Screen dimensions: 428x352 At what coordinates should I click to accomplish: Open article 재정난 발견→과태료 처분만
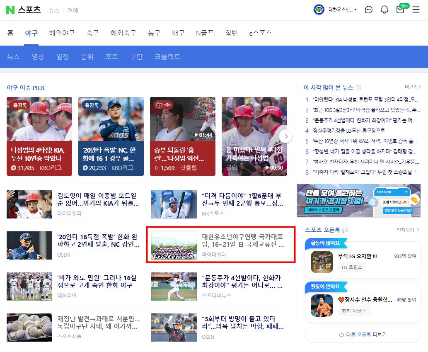click(x=98, y=323)
